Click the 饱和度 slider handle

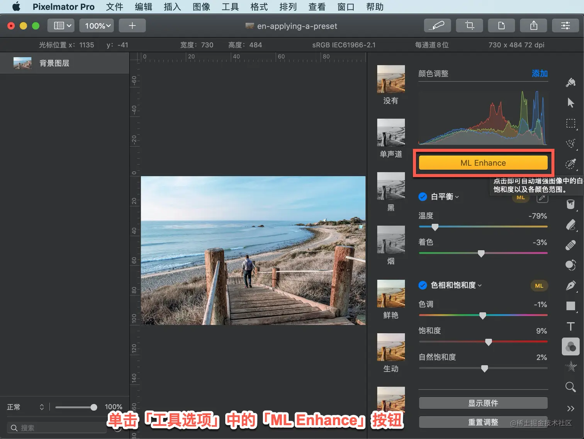(x=489, y=342)
